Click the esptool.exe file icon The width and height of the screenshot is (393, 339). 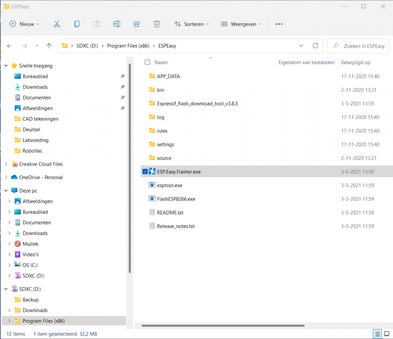pos(152,185)
